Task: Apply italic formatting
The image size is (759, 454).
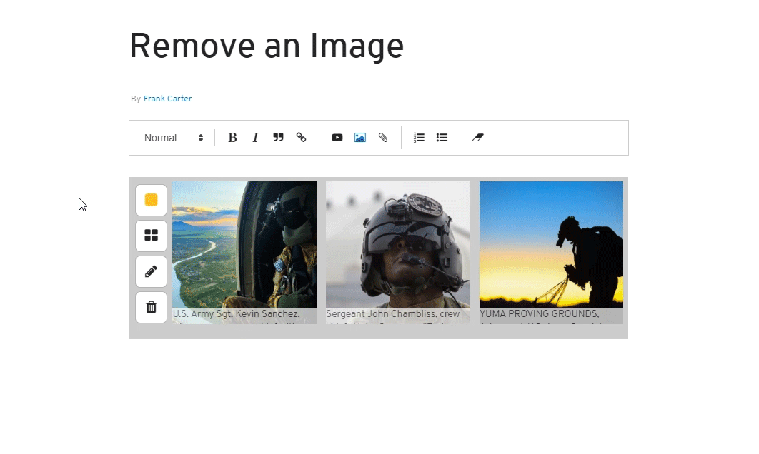Action: click(x=255, y=138)
